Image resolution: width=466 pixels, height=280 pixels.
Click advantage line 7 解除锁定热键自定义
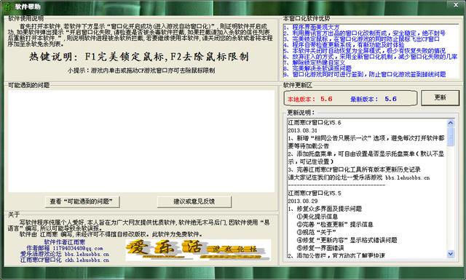[x=314, y=63]
